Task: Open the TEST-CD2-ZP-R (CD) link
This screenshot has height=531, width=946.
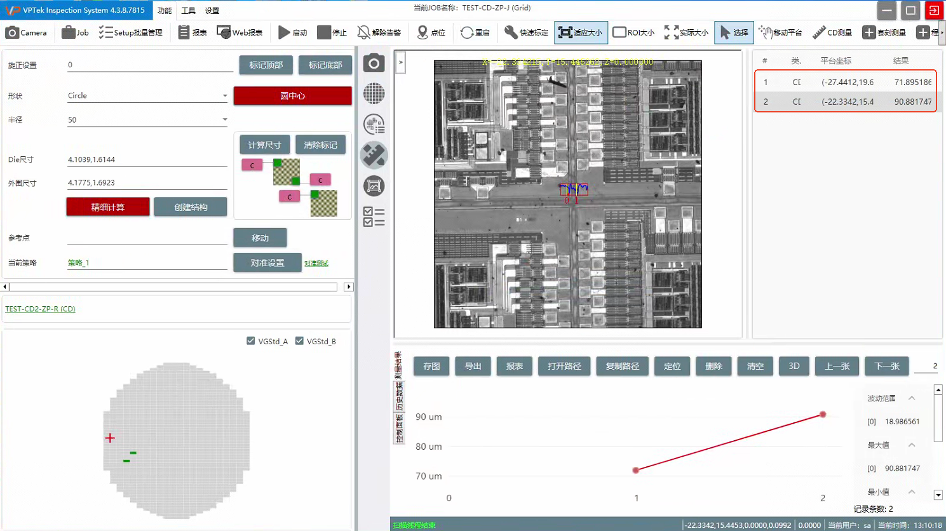Action: pyautogui.click(x=40, y=309)
